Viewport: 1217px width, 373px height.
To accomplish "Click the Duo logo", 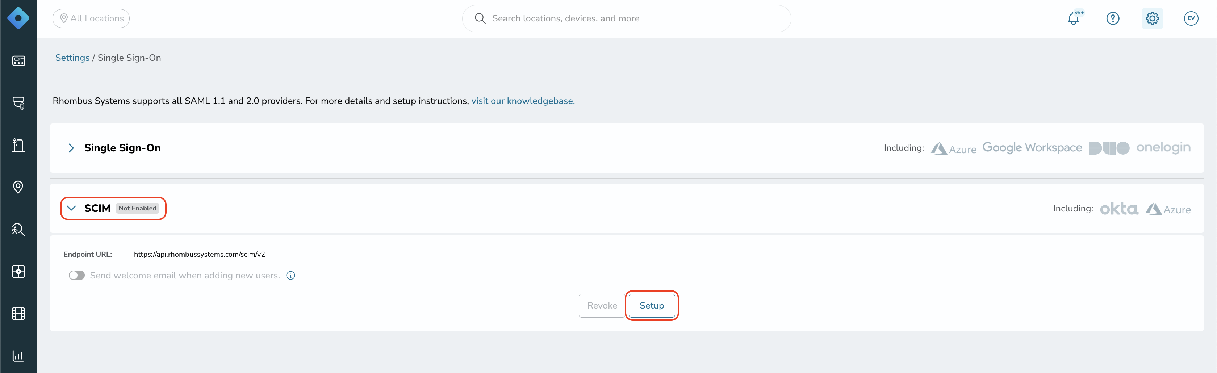I will (1109, 148).
